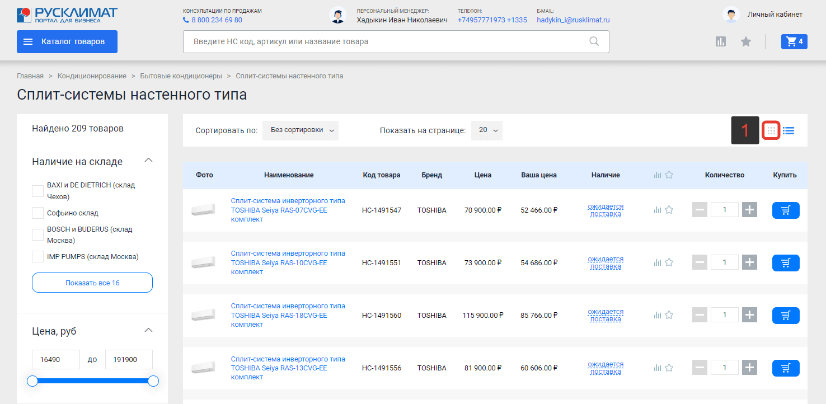Collapse the Наличие на складе section
826x404 pixels.
(148, 160)
